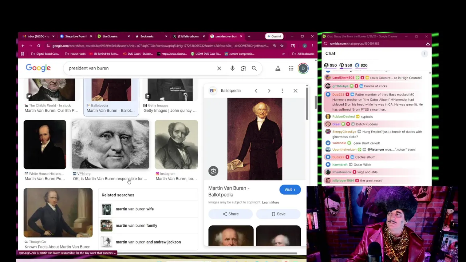
Task: Open the White House Historical portrait thumbnail
Action: pyautogui.click(x=45, y=145)
